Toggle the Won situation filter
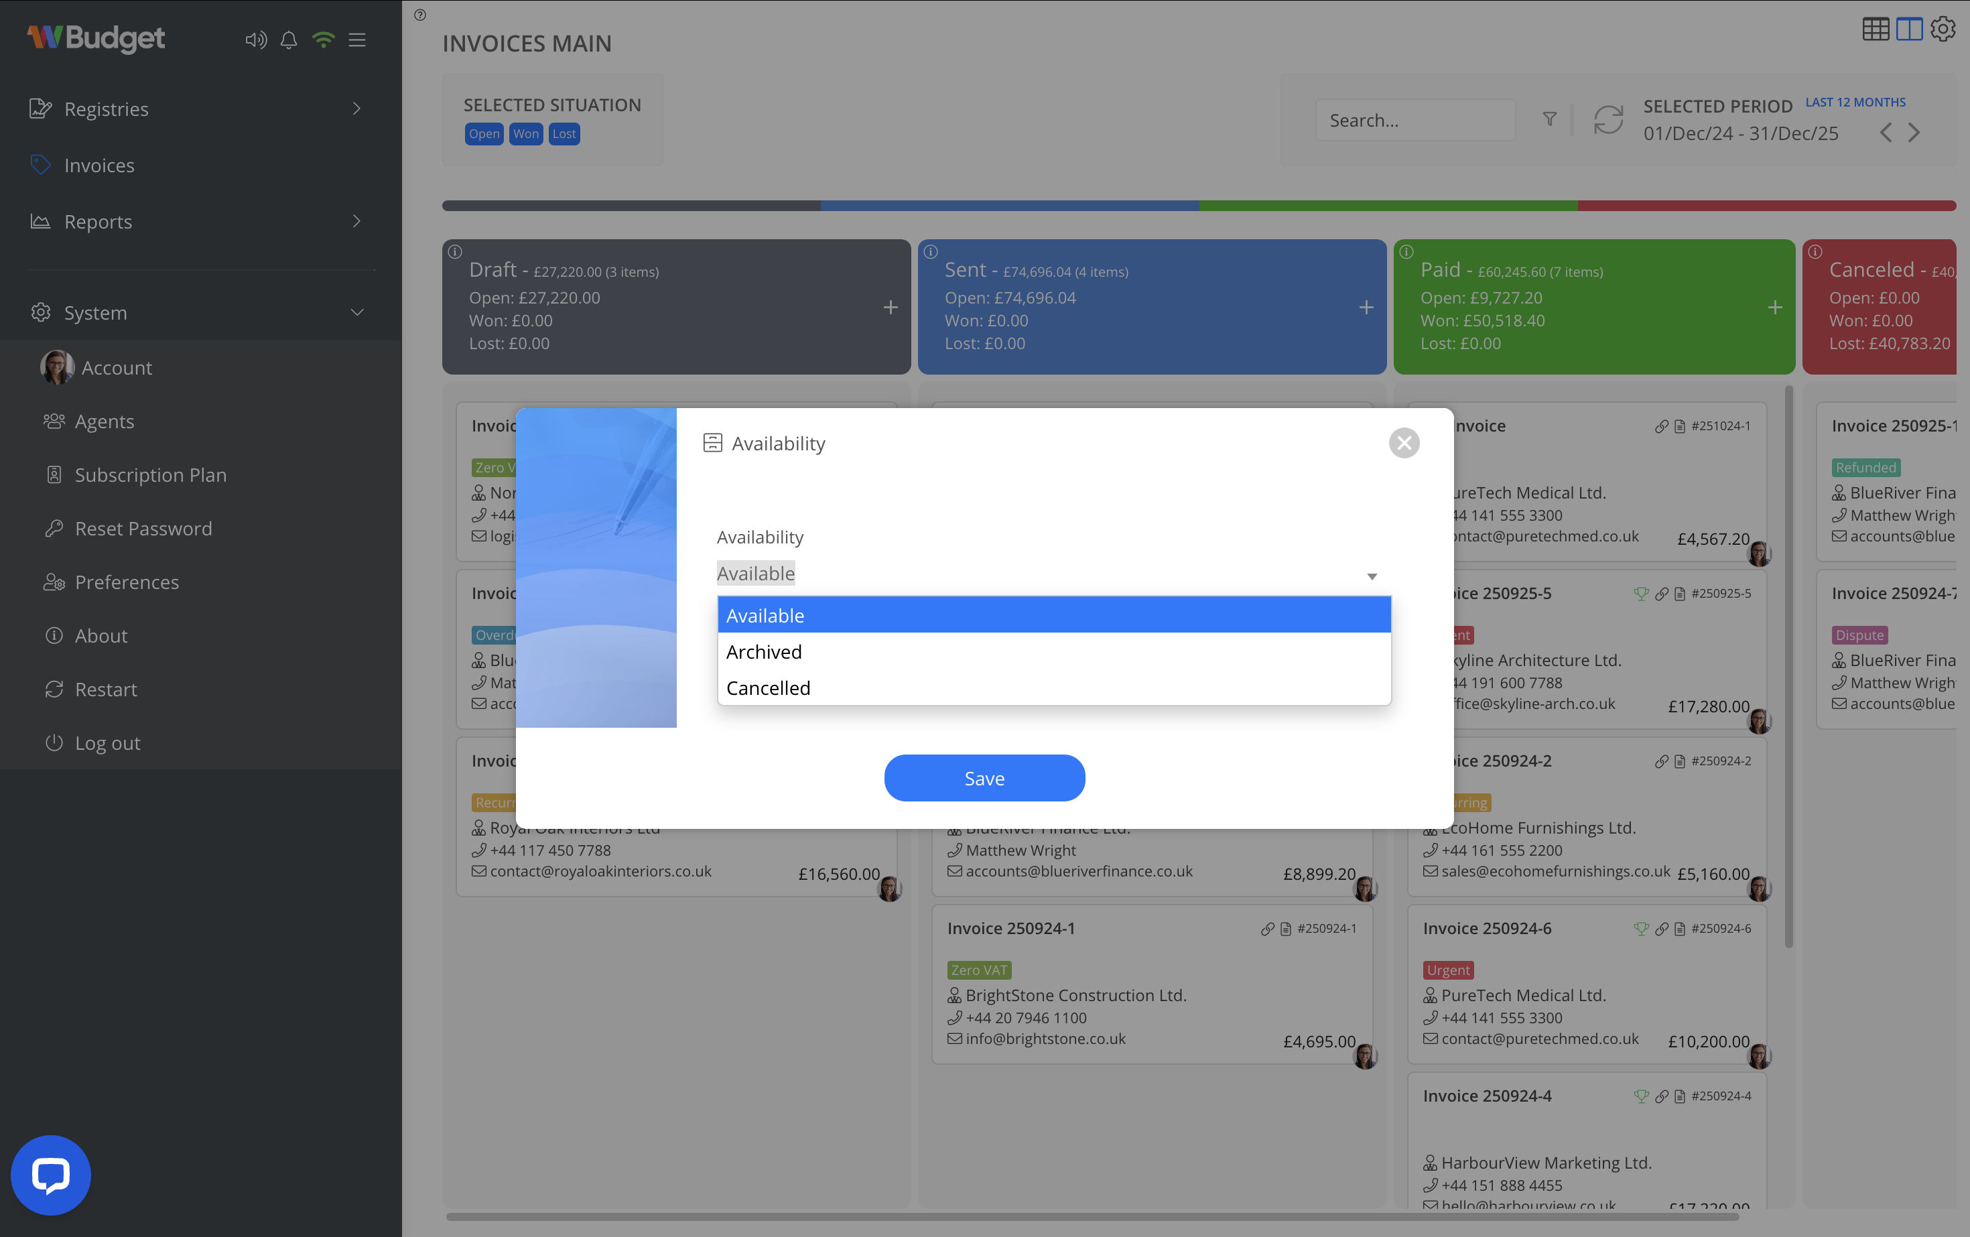 click(x=525, y=133)
